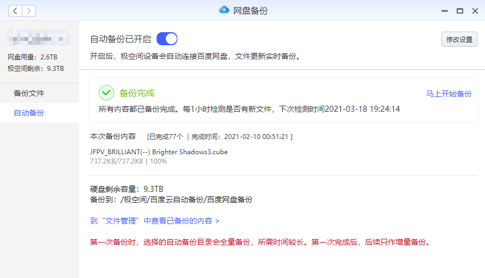The image size is (485, 278).
Task: Click the 737.2KB 100% progress status
Action: [128, 161]
